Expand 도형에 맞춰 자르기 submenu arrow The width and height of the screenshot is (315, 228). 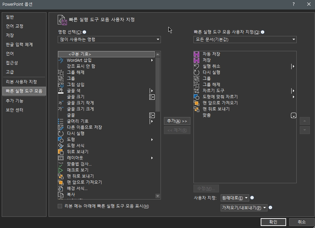[294, 97]
